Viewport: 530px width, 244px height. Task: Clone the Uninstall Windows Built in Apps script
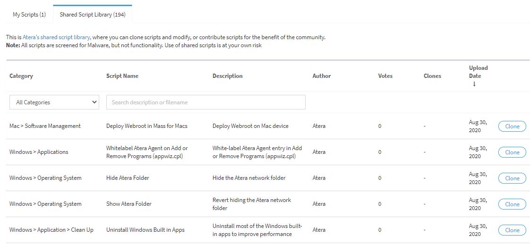pyautogui.click(x=512, y=230)
